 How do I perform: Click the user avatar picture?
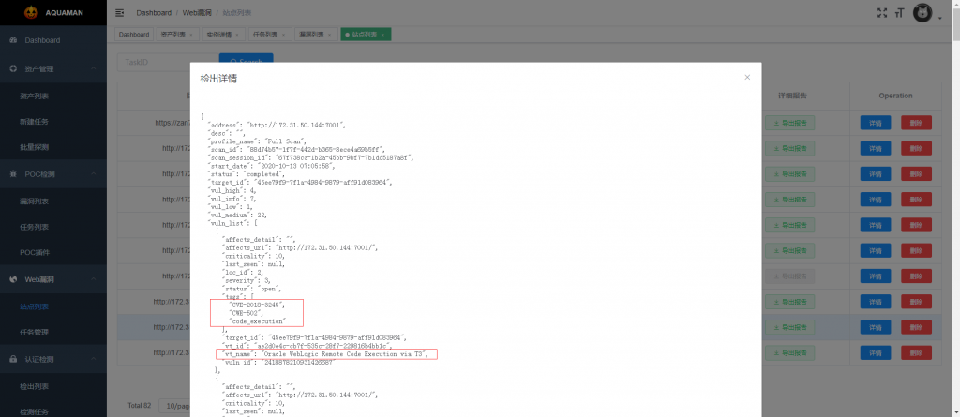tap(922, 13)
